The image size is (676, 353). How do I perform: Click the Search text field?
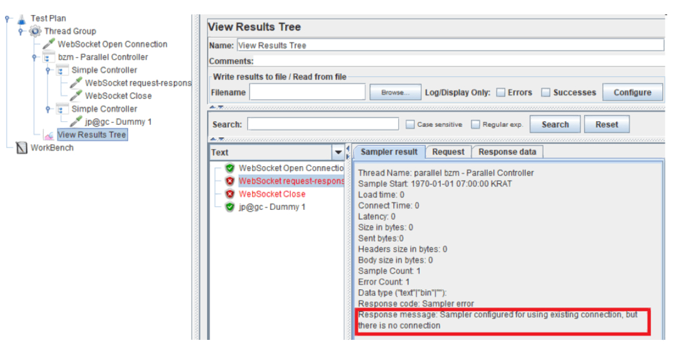click(x=323, y=124)
